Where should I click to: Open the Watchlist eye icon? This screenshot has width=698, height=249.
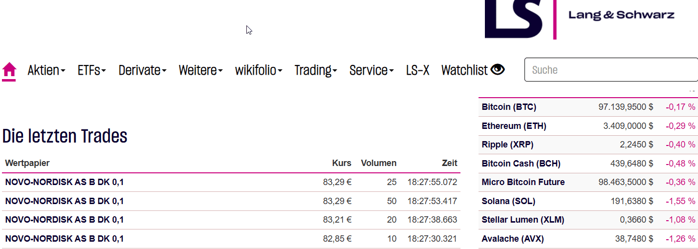[498, 70]
